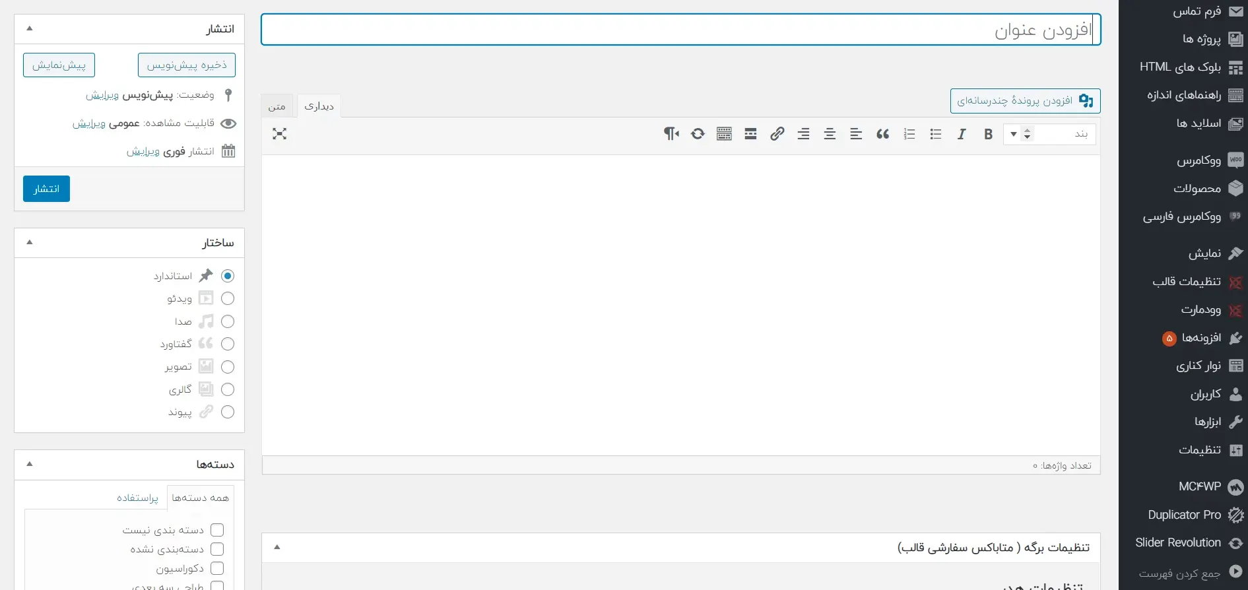
Task: Toggle the extra toolbar row (keyboard icon)
Action: click(724, 134)
